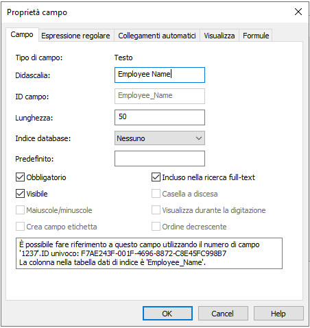Screen dimensions: 310x328
Task: Click the field info text box
Action: tap(149, 253)
